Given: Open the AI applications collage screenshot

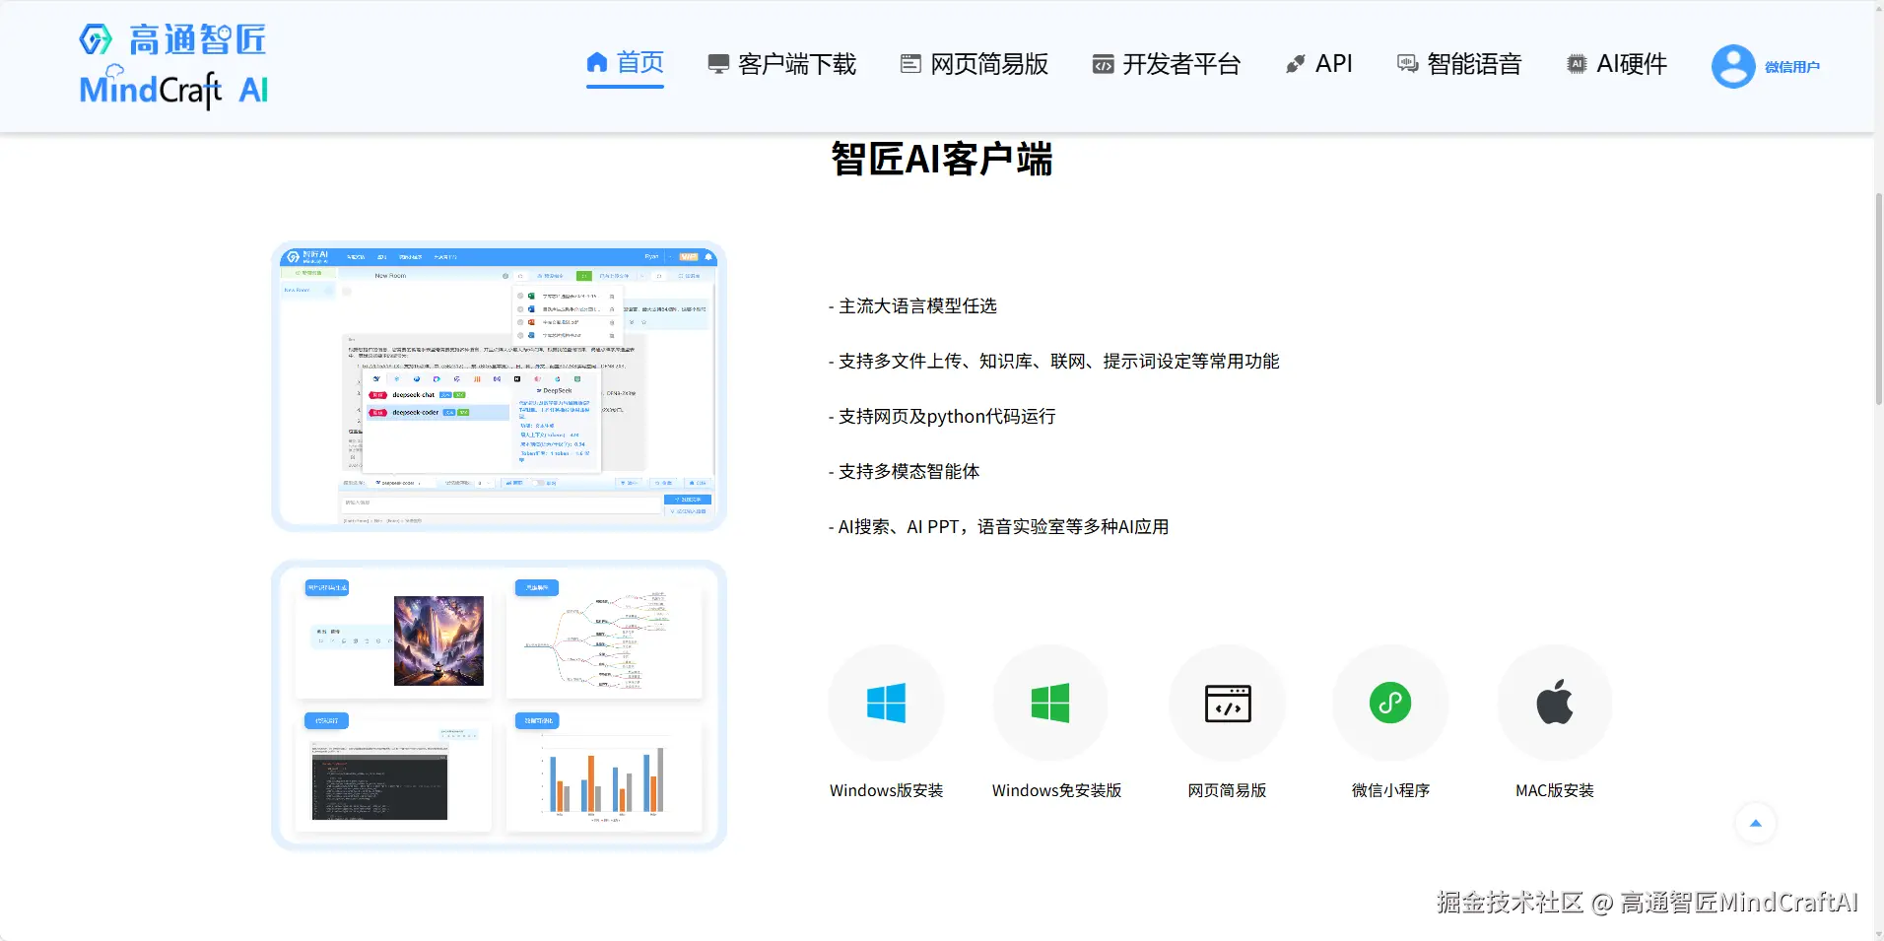Looking at the screenshot, I should pos(499,705).
